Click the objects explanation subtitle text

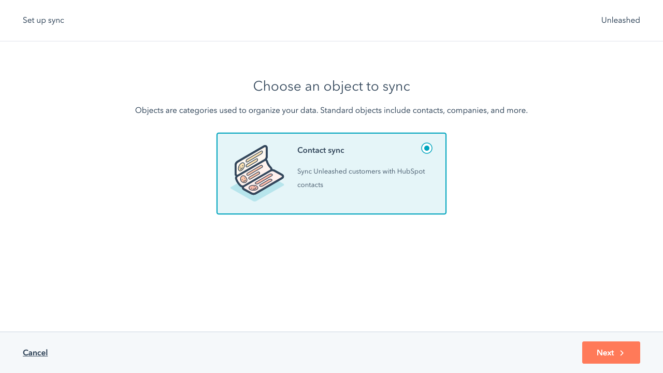[331, 110]
